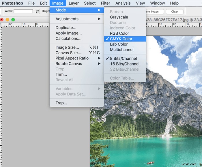Open the View menu
202x167 pixels.
coord(140,3)
